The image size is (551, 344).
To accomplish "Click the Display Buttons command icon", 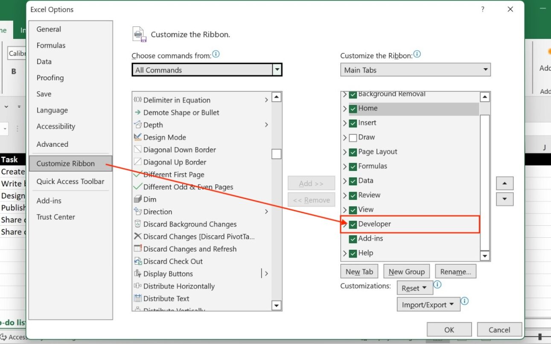I will [x=137, y=274].
